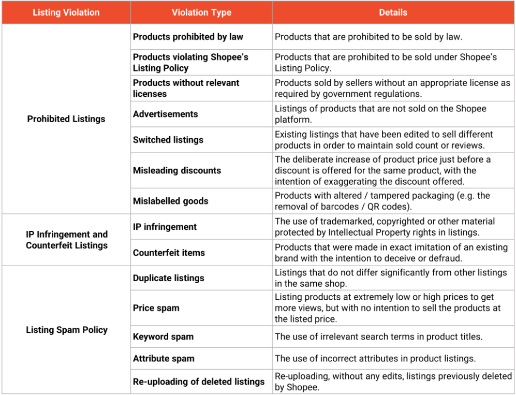The height and width of the screenshot is (395, 516).
Task: Select the Keyword spam cell
Action: click(x=163, y=337)
